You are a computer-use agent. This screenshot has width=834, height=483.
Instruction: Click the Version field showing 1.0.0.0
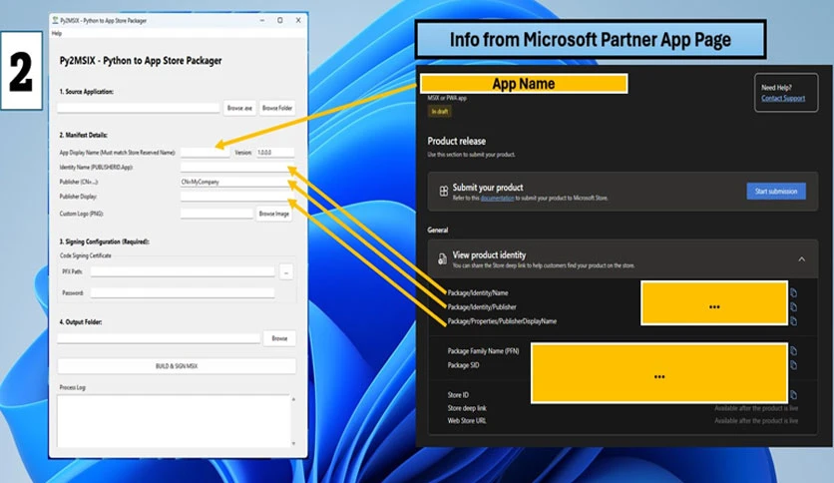click(x=275, y=153)
